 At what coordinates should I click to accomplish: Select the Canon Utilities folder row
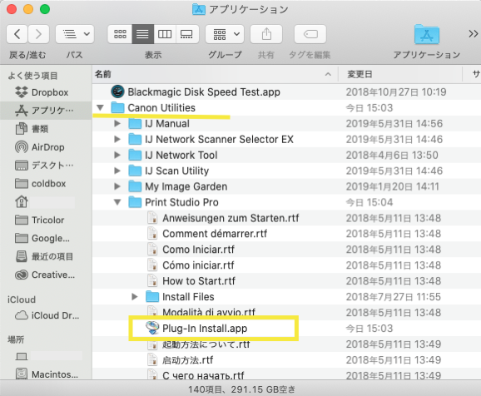[x=286, y=107]
